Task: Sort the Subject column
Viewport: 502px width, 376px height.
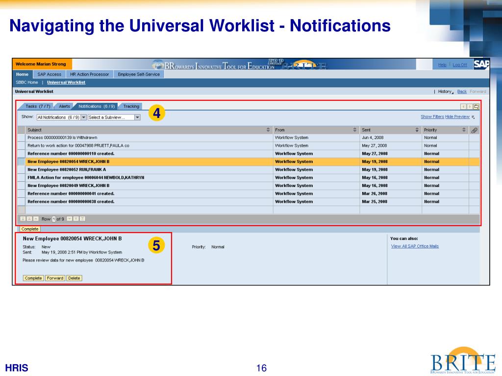Action: click(268, 130)
